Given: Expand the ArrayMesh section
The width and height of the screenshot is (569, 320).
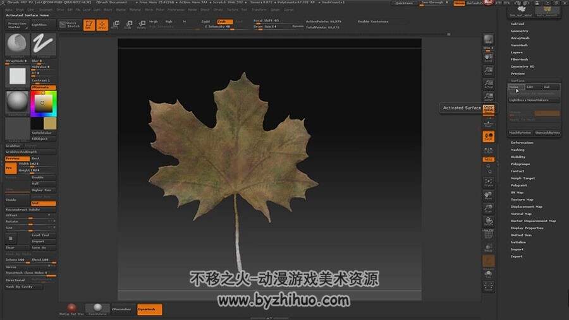Looking at the screenshot, I should [520, 38].
